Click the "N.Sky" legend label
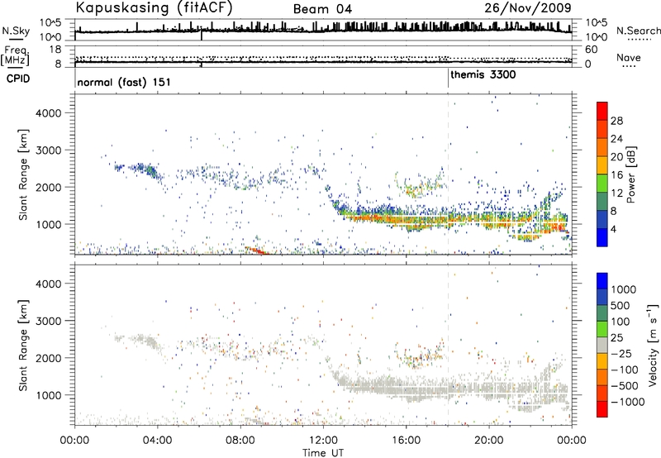This screenshot has height=458, width=661. point(16,31)
